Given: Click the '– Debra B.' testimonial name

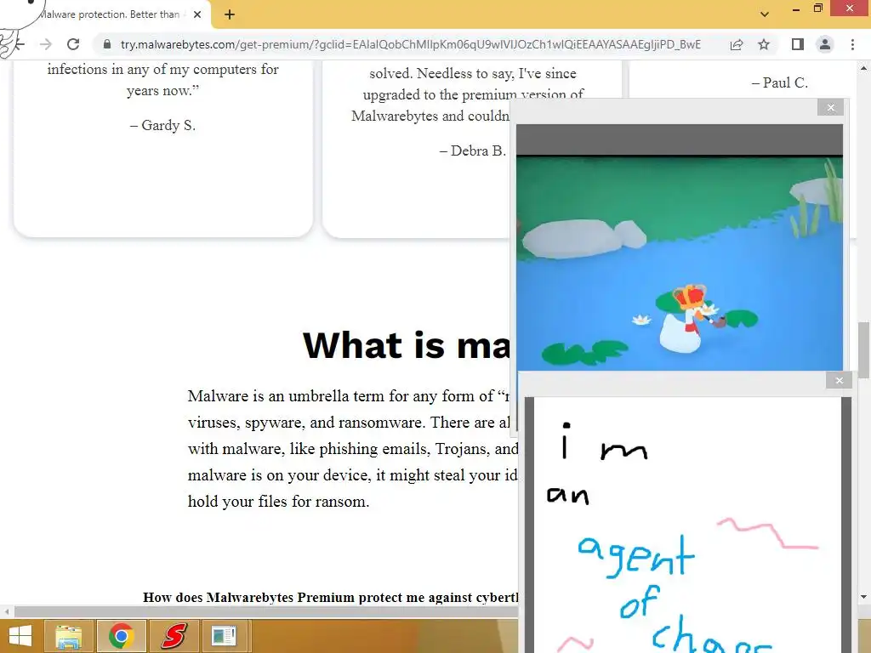Looking at the screenshot, I should (472, 151).
